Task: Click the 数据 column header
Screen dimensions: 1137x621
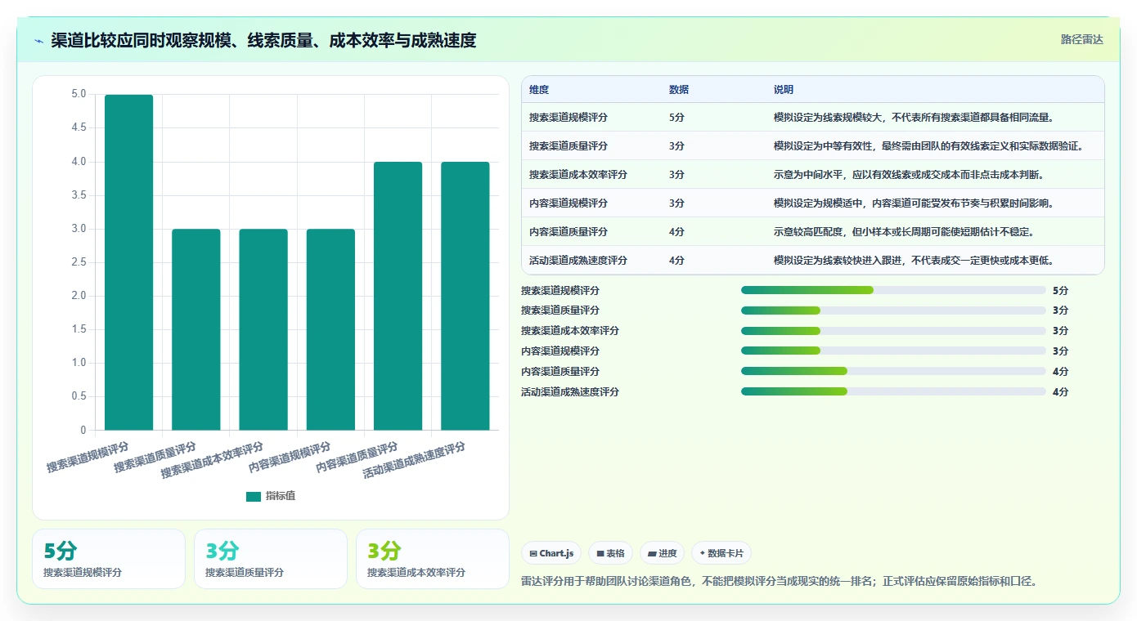Action: click(679, 90)
